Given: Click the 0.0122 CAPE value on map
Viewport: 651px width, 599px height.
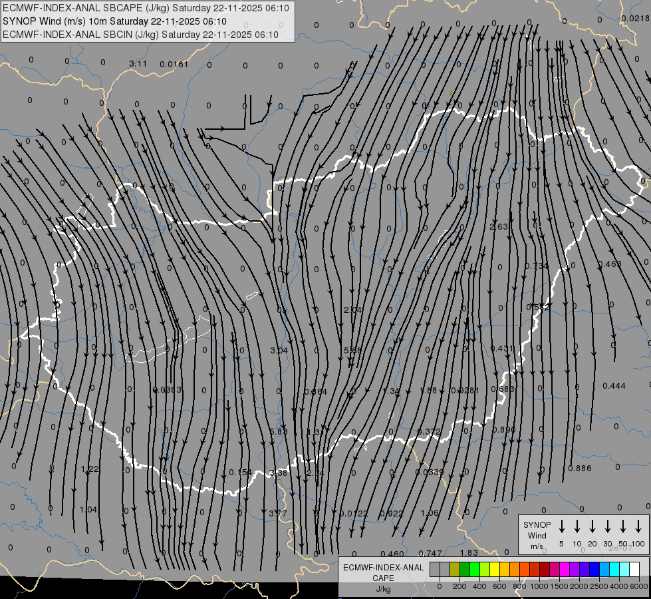Looking at the screenshot, I should pyautogui.click(x=354, y=513).
